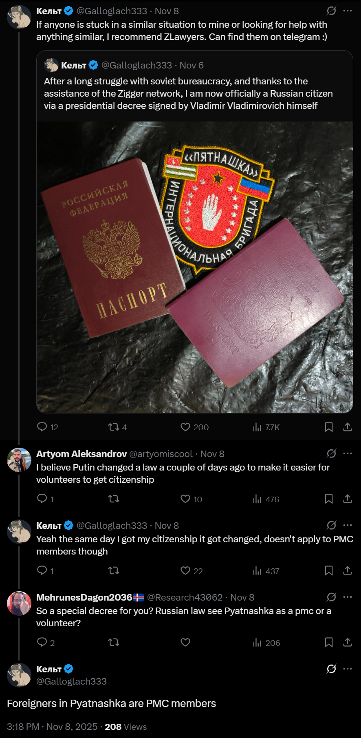361x738 pixels.
Task: Open Grok icon on the final tweet
Action: click(332, 669)
